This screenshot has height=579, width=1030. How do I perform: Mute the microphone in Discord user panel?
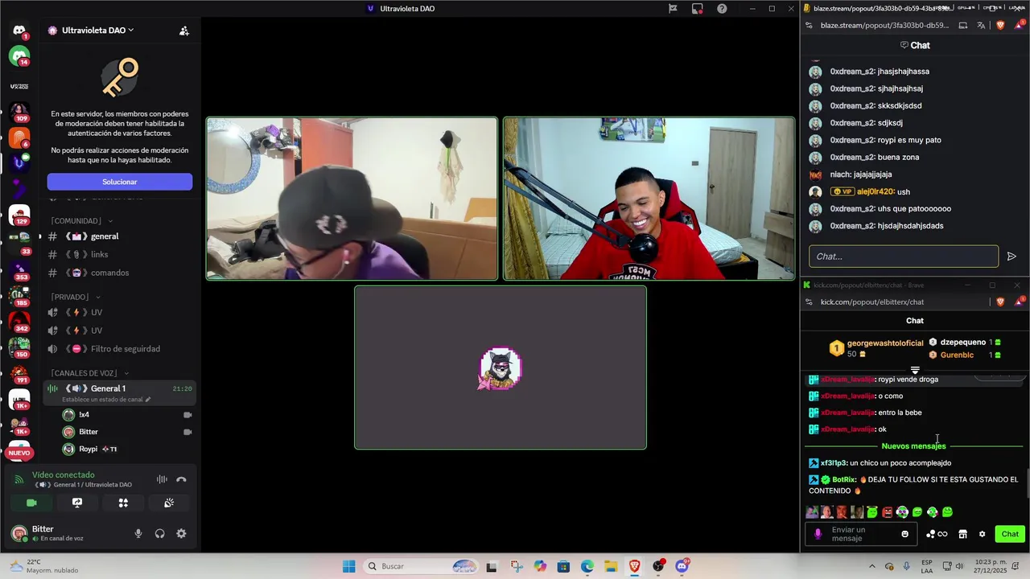(138, 533)
